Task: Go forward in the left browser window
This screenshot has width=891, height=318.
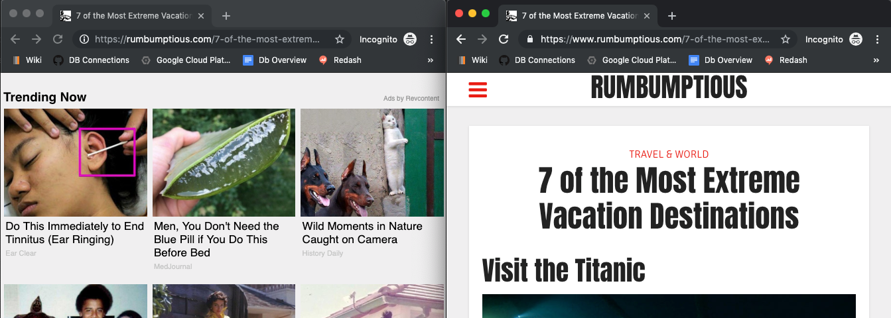Action: point(36,39)
